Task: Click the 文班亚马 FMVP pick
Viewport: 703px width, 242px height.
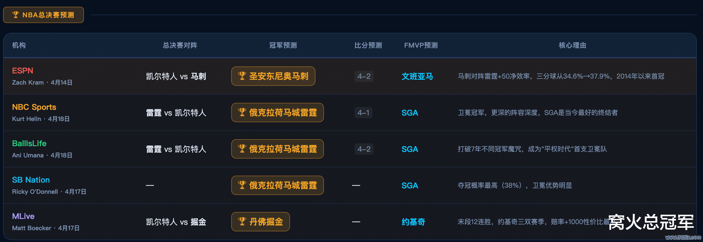Action: coord(417,76)
